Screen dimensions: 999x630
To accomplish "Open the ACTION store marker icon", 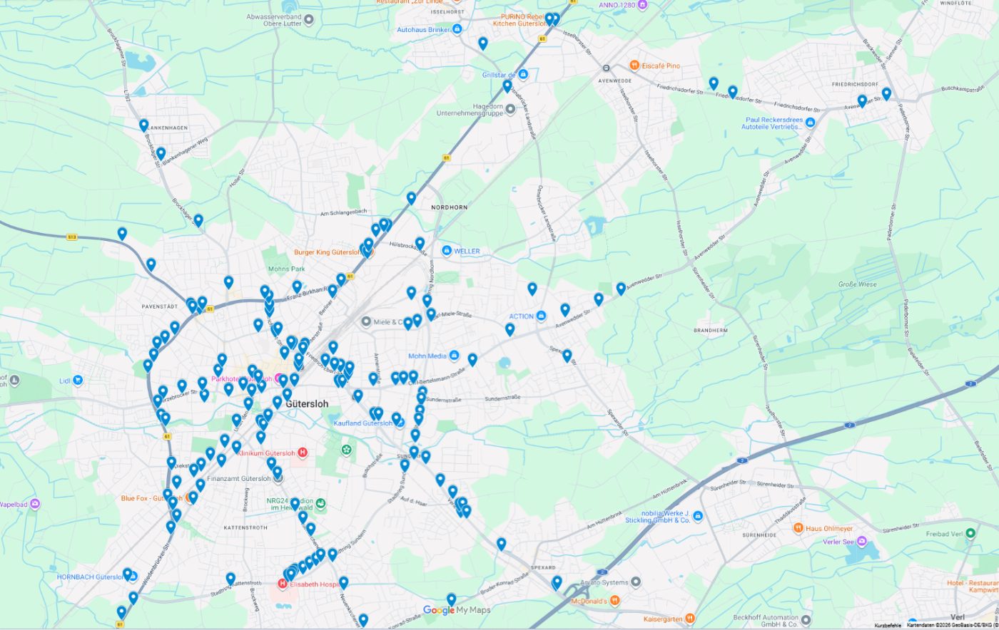I will point(541,316).
